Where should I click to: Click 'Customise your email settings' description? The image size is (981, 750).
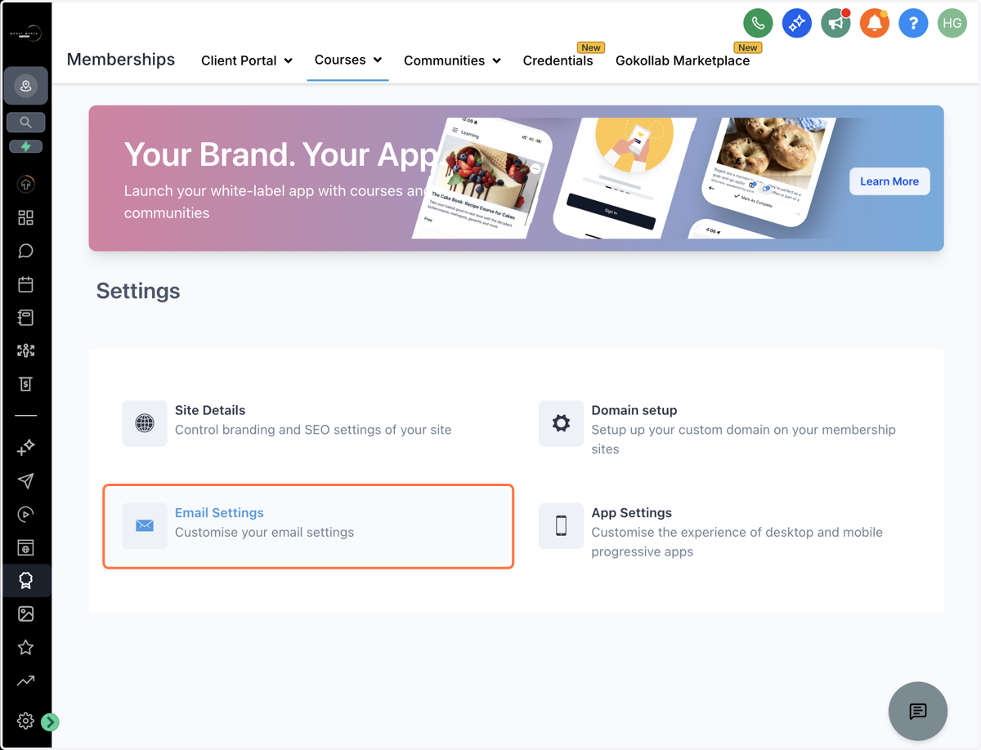pos(265,532)
